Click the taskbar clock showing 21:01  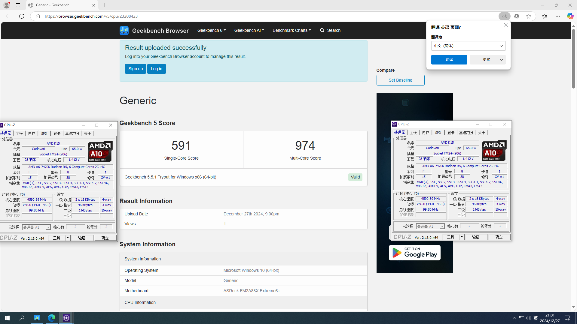550,318
